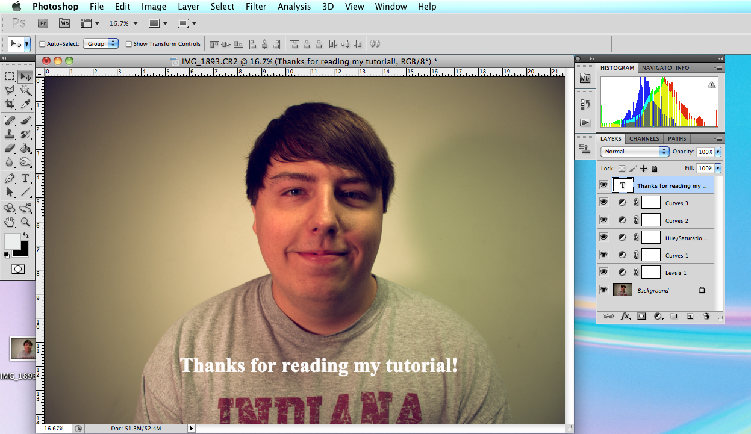Reset to default foreground/background colors
Screen dimensions: 751x434
click(x=7, y=255)
